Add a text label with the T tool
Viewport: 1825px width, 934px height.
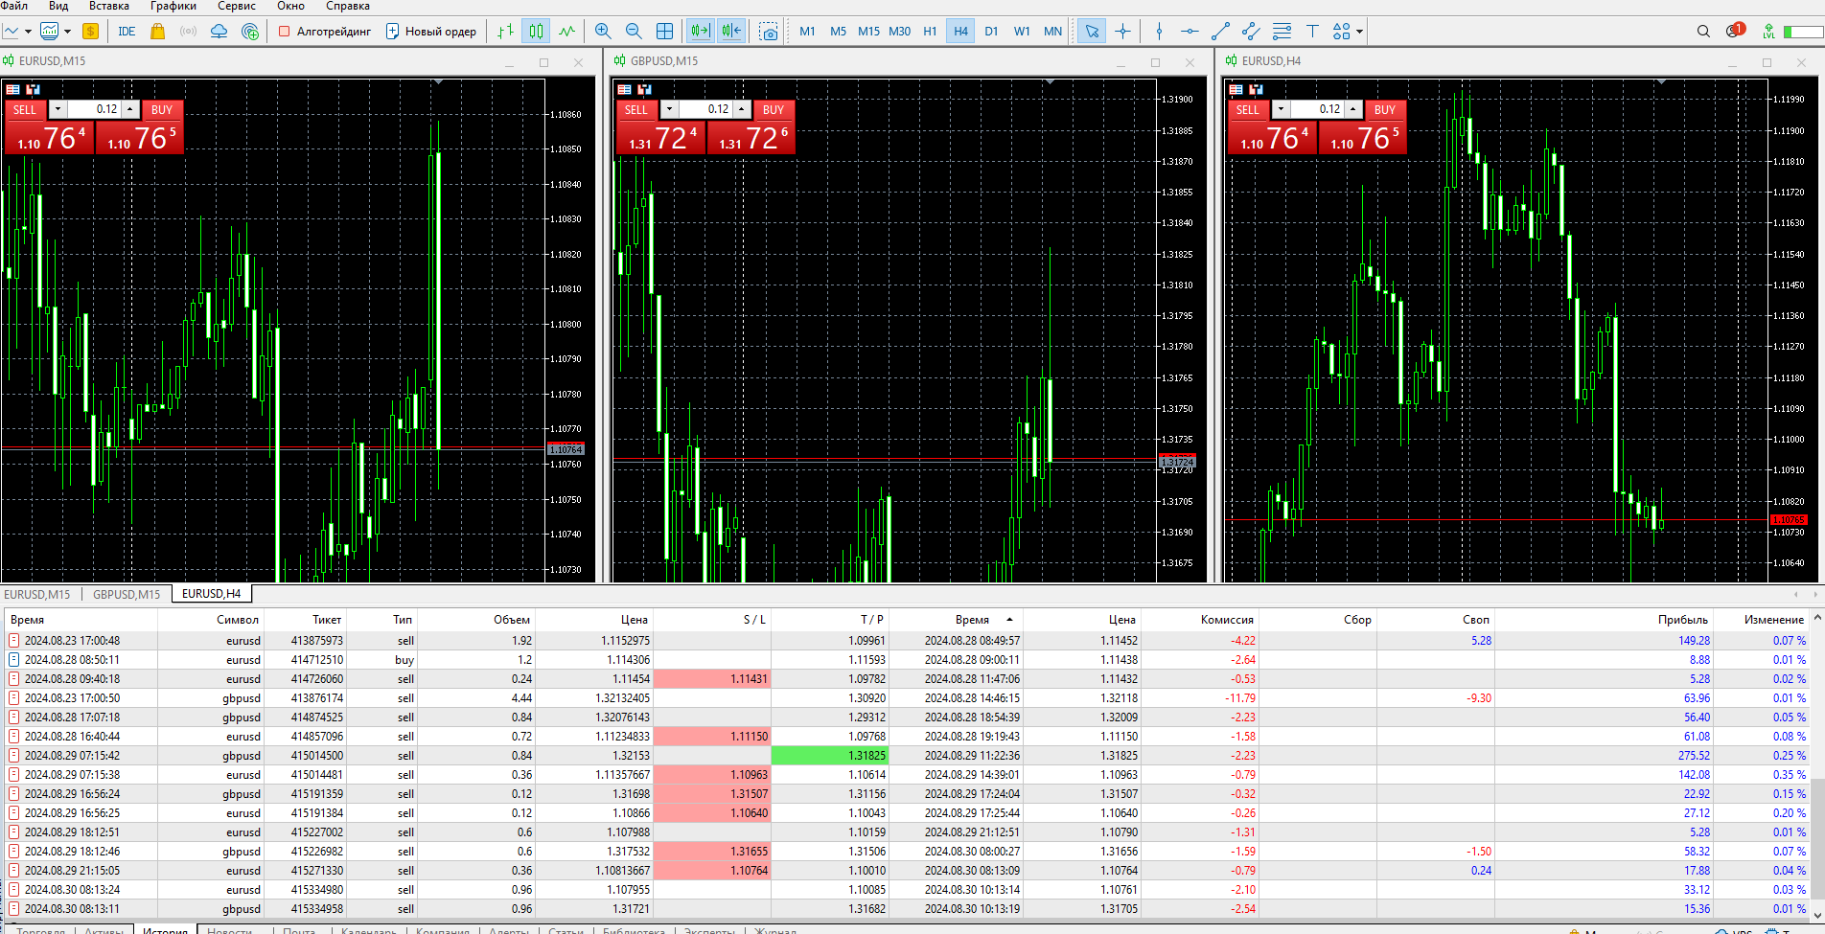pyautogui.click(x=1312, y=32)
